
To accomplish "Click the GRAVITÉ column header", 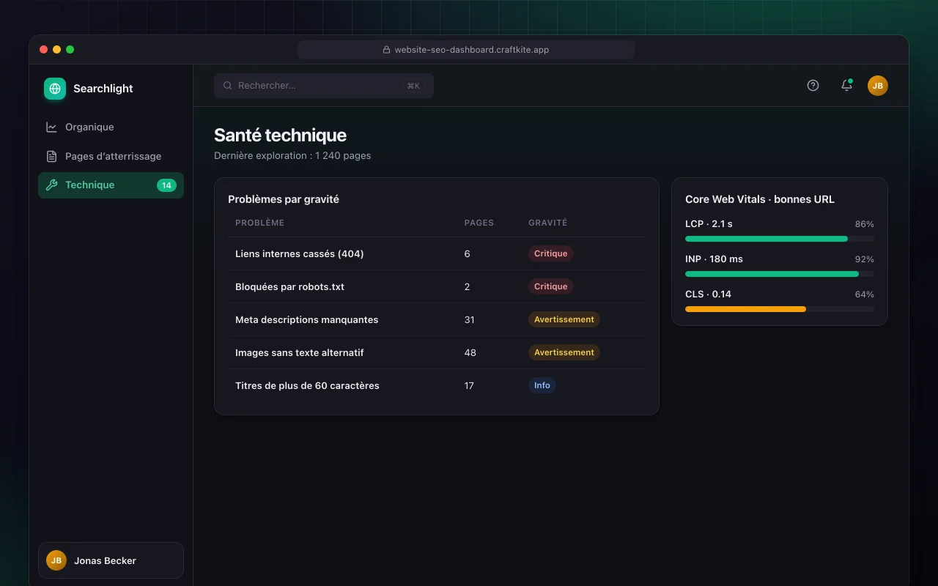I will (548, 223).
